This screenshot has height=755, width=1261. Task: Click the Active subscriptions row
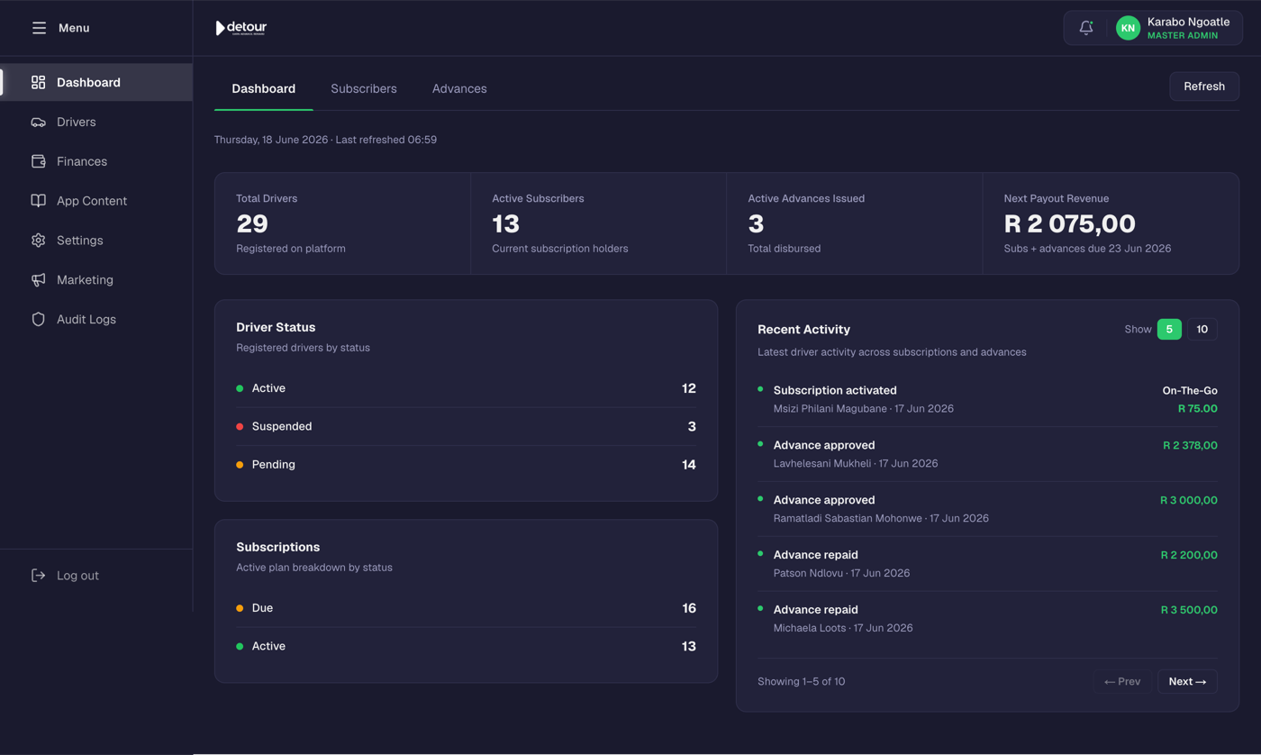pyautogui.click(x=466, y=646)
